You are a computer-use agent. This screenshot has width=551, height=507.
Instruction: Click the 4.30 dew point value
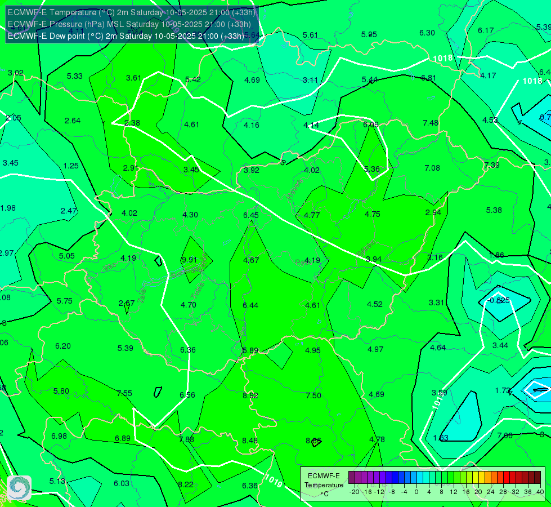tap(190, 215)
